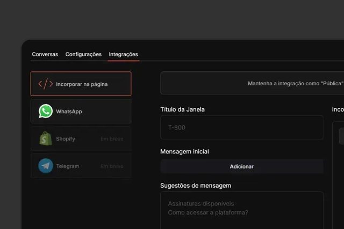The width and height of the screenshot is (344, 229).
Task: Click the "Título da Janela" field label
Action: pos(182,109)
